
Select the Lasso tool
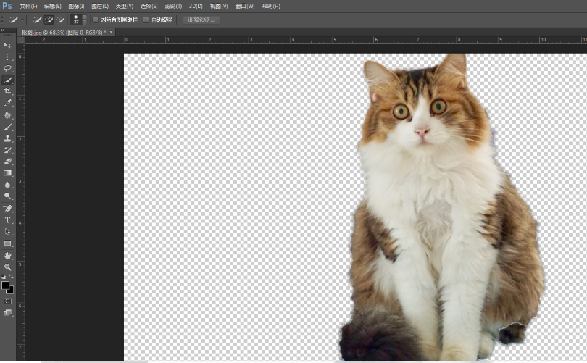[8, 68]
